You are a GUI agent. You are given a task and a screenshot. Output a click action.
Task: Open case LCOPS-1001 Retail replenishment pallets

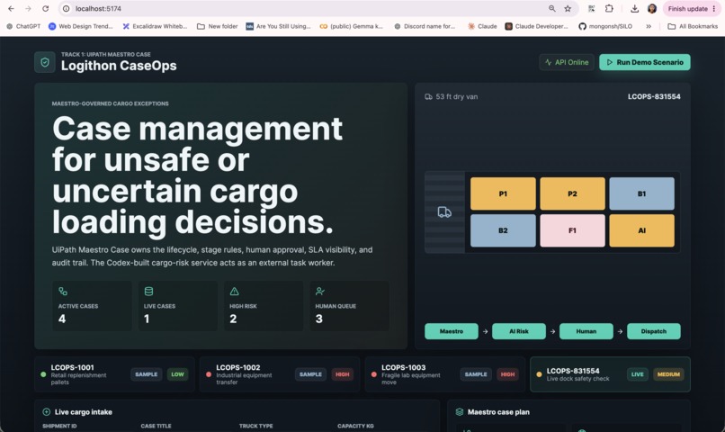[114, 374]
